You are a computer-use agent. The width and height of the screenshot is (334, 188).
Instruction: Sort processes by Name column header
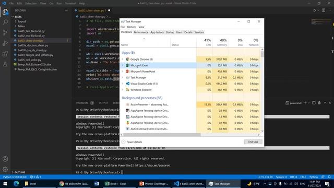tap(145, 42)
